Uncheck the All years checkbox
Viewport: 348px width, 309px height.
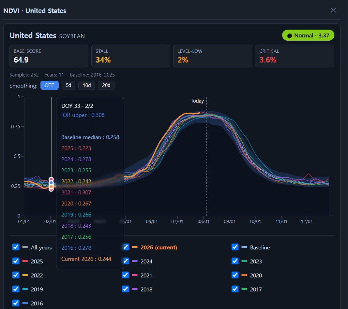click(16, 247)
